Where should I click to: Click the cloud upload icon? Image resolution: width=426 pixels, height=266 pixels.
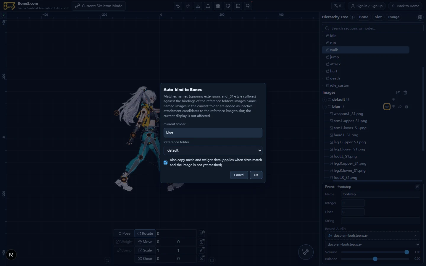248,6
